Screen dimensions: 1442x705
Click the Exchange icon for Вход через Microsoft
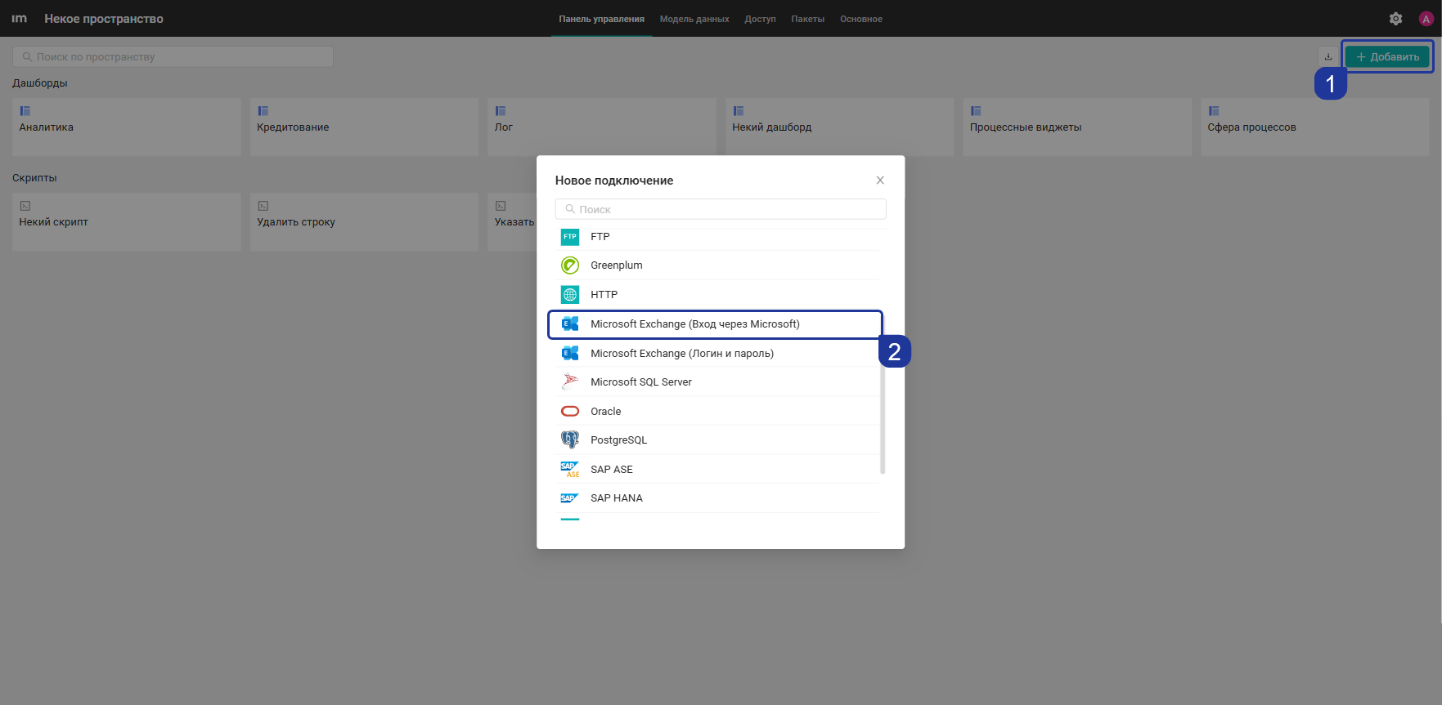point(570,324)
